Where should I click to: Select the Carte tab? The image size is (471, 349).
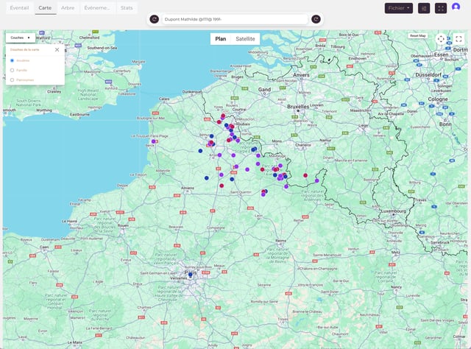tap(45, 8)
